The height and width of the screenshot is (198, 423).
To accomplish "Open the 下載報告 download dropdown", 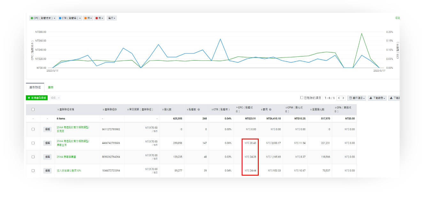I will (x=377, y=98).
